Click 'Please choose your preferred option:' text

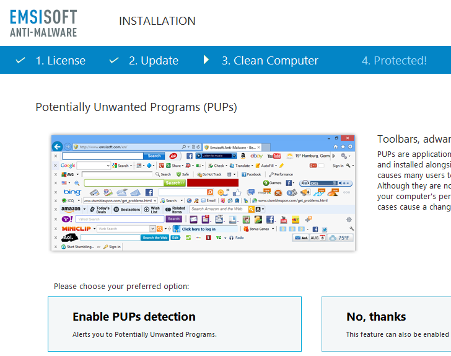[121, 287]
